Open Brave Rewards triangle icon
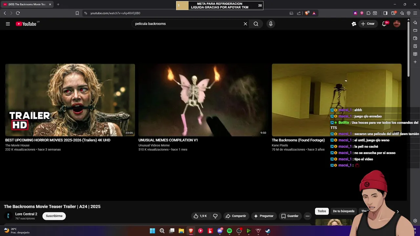Image resolution: width=420 pixels, height=236 pixels. 314,13
